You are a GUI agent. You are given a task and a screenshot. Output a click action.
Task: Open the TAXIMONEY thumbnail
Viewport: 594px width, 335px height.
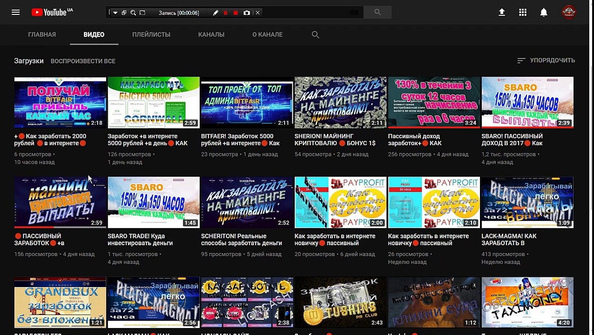click(527, 302)
